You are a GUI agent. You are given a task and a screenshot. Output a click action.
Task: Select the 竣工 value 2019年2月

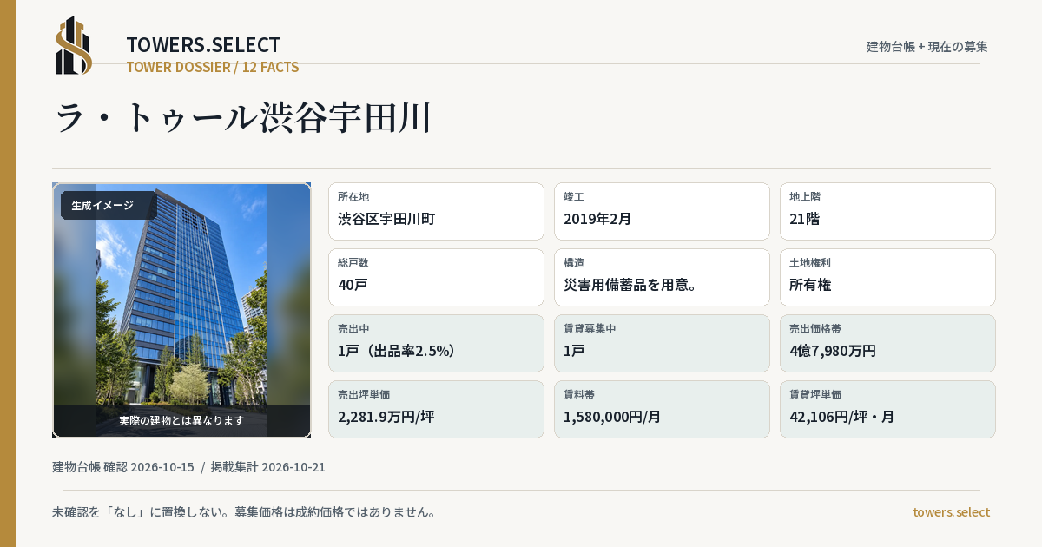(x=597, y=218)
